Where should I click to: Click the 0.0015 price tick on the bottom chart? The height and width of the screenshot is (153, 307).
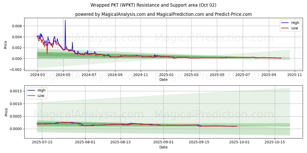16,91
